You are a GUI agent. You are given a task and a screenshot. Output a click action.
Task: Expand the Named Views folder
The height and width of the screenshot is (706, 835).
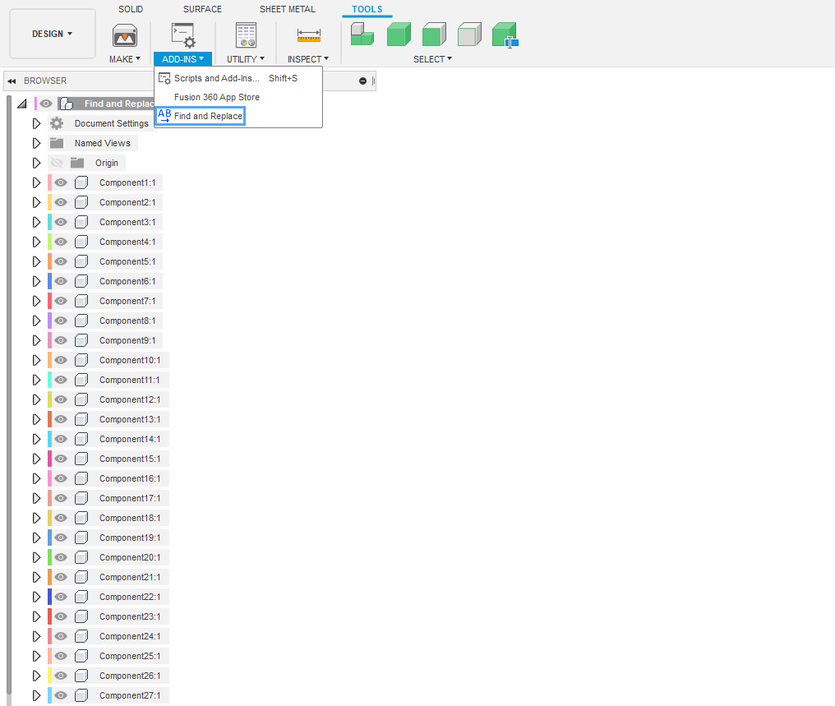(36, 143)
